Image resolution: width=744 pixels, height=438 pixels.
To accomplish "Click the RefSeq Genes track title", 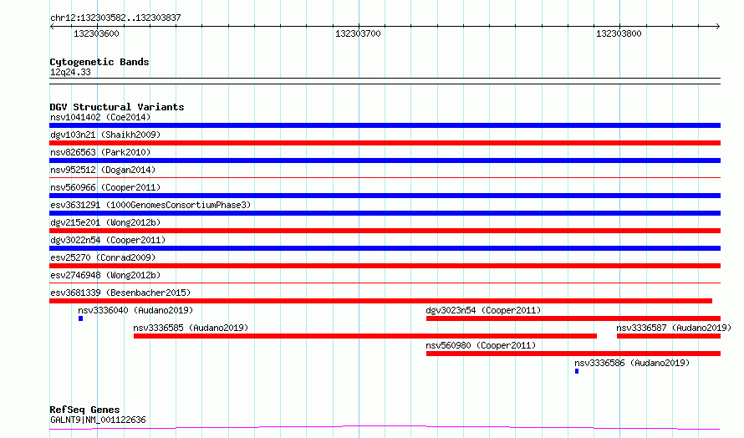I will click(84, 410).
